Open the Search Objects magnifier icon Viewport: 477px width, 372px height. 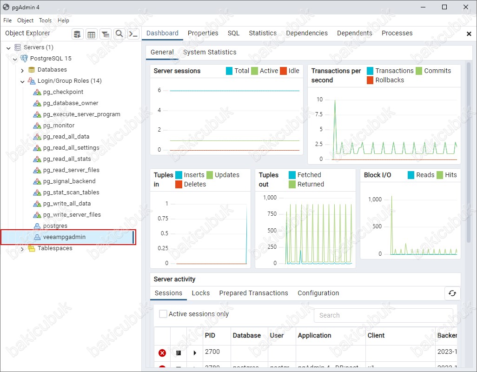(119, 34)
